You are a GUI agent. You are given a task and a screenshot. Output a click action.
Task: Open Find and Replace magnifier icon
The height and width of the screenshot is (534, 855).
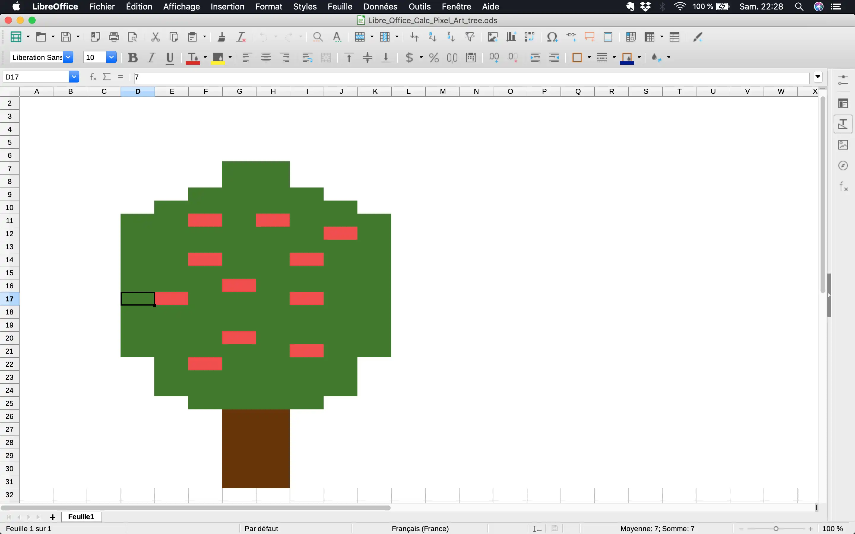318,37
